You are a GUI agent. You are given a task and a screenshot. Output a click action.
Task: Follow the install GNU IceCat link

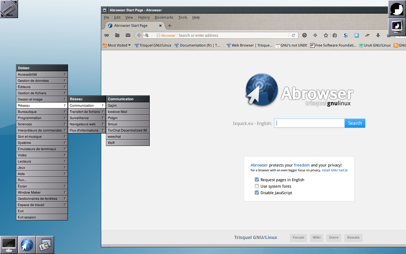tap(335, 170)
